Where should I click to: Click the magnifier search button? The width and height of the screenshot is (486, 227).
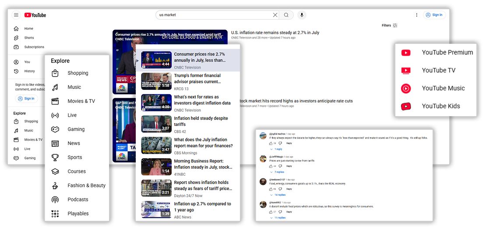(x=286, y=15)
